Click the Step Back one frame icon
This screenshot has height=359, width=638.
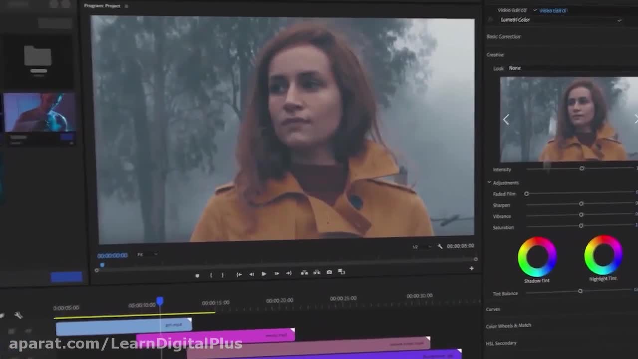click(x=251, y=274)
